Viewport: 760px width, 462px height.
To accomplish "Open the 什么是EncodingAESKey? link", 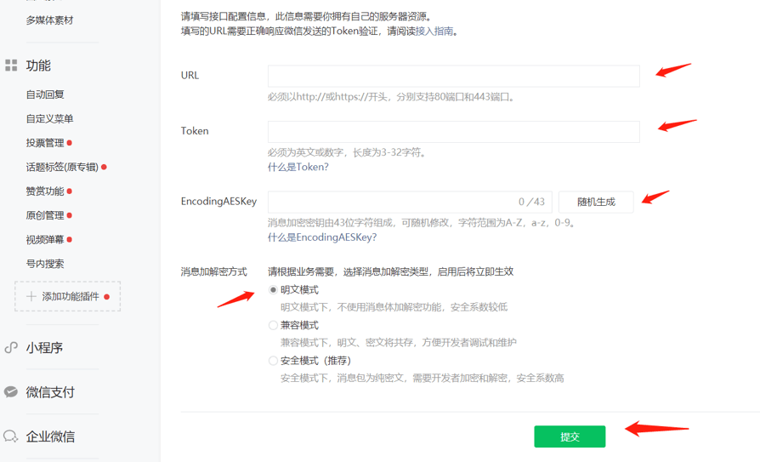I will tap(322, 237).
